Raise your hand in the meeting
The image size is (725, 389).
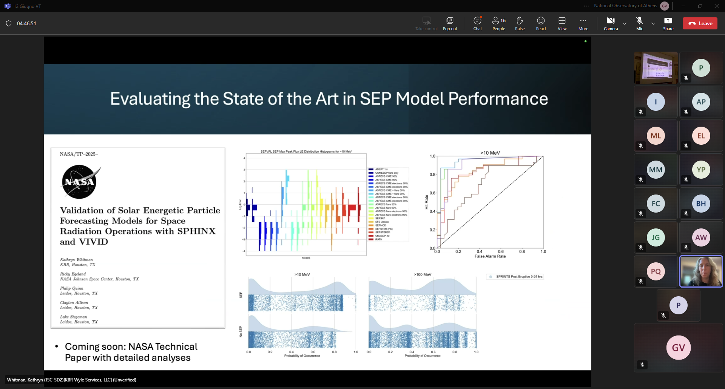coord(520,23)
